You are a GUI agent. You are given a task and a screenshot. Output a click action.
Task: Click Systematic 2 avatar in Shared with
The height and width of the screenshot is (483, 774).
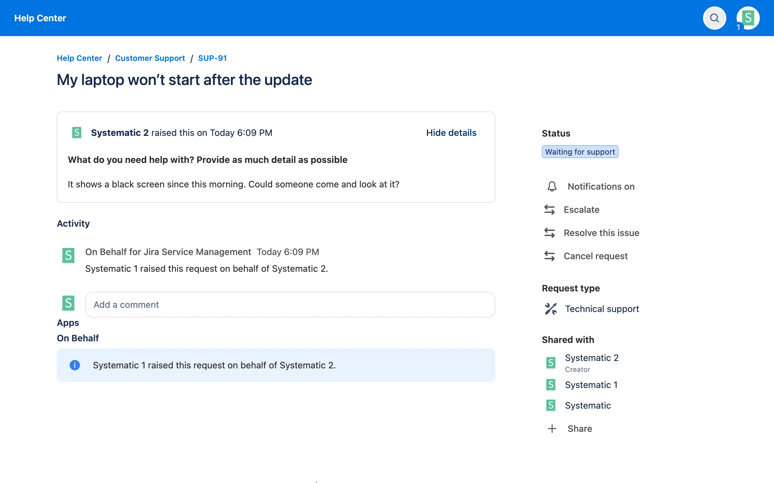click(551, 363)
